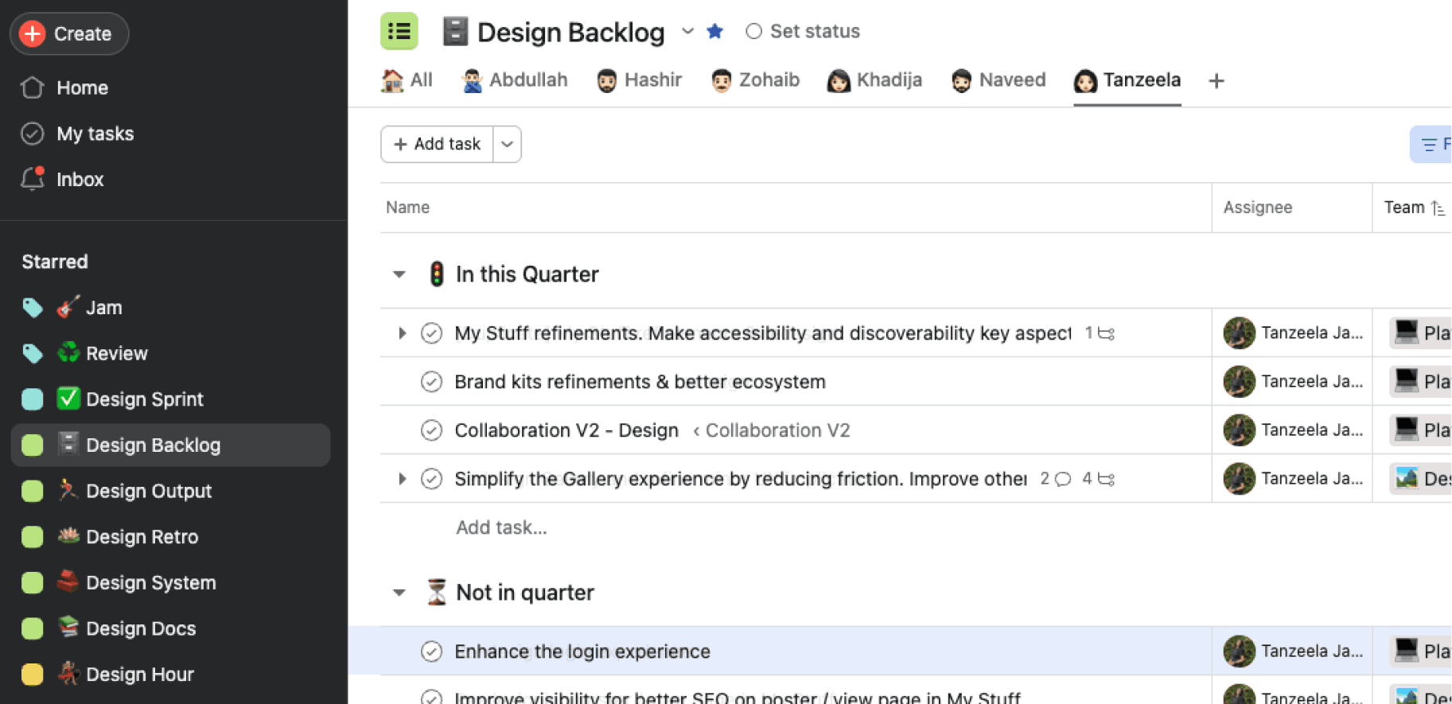Click the red plus Create icon

tap(32, 33)
